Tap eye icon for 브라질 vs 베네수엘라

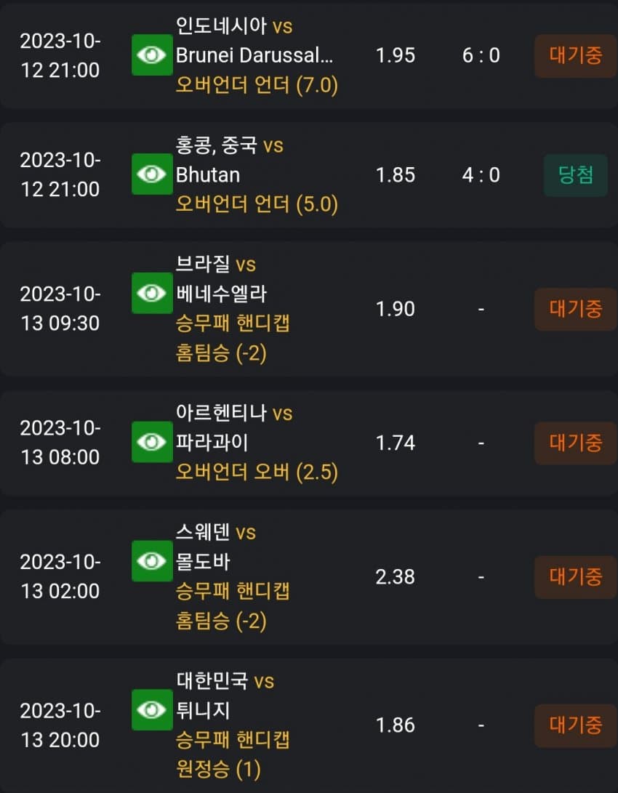(x=152, y=294)
